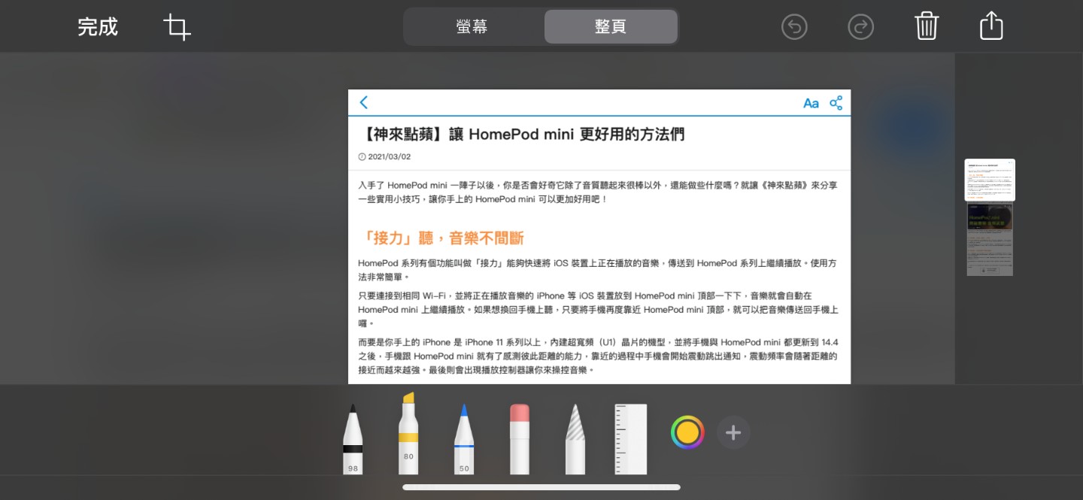Open the share sheet

tap(991, 26)
